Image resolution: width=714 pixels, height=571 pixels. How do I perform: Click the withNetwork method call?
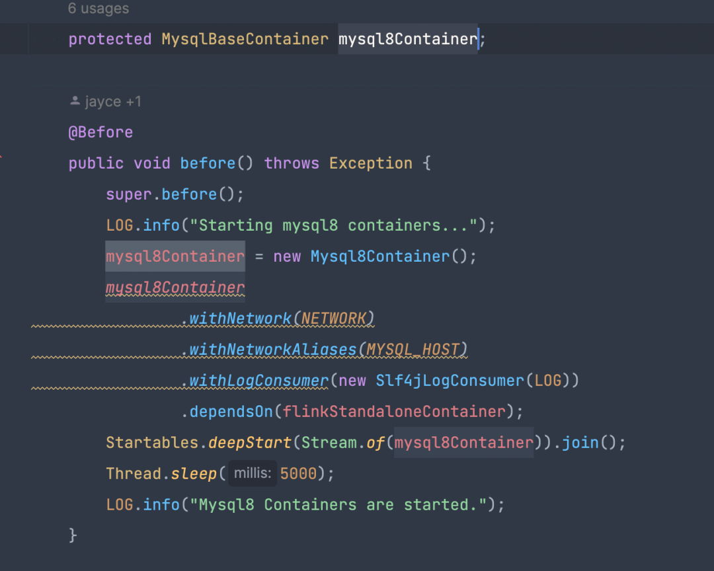pyautogui.click(x=241, y=319)
